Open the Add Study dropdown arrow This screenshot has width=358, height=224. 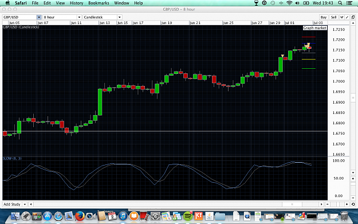(25, 204)
